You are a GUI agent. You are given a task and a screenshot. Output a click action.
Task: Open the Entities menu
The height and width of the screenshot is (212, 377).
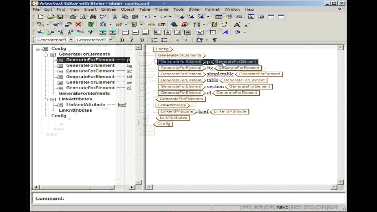click(108, 9)
